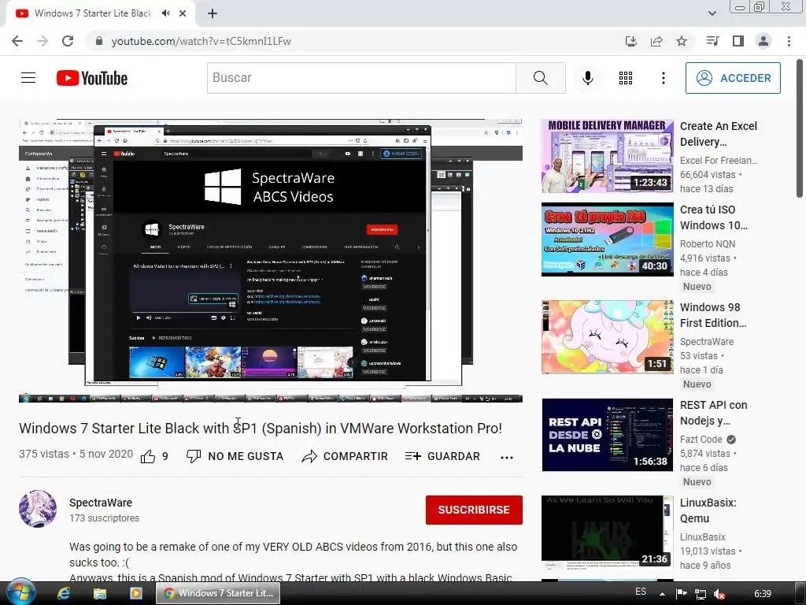
Task: Open Action Center flag icon
Action: pyautogui.click(x=682, y=594)
